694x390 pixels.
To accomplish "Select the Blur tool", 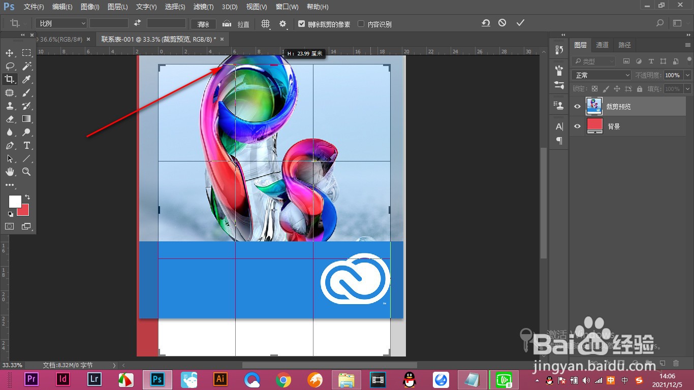I will click(10, 132).
